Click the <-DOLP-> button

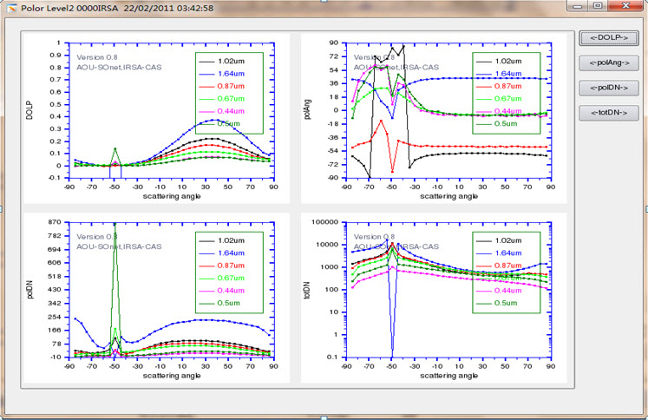tap(609, 37)
